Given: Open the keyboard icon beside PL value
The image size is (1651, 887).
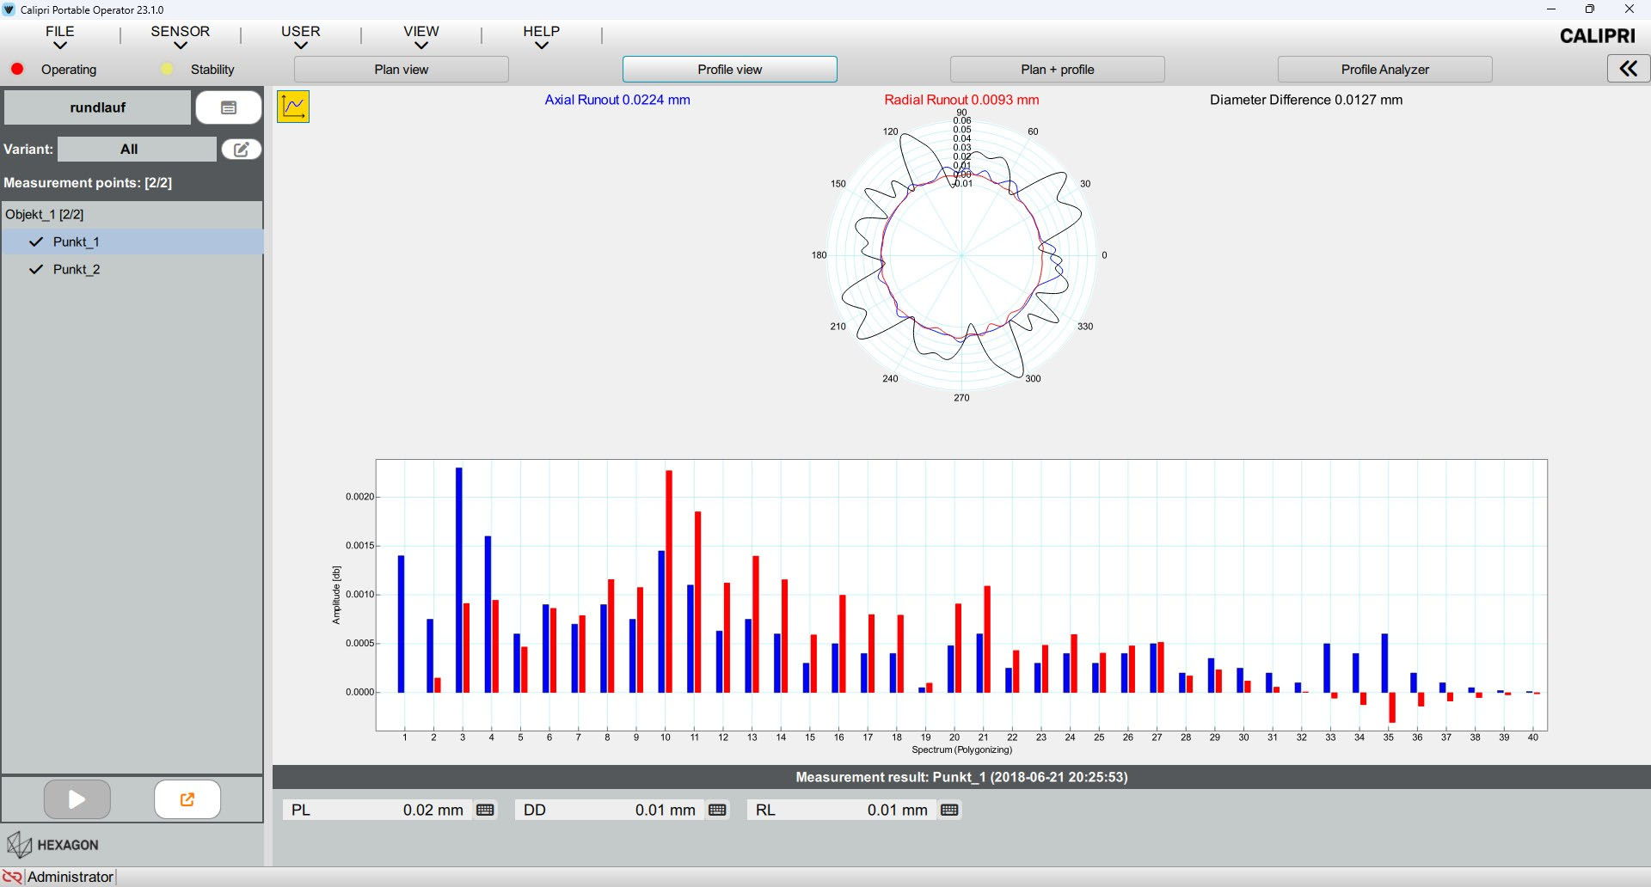Looking at the screenshot, I should pyautogui.click(x=485, y=810).
